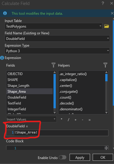Expand the Field Name dropdown
This screenshot has height=164, width=114.
(57, 38)
